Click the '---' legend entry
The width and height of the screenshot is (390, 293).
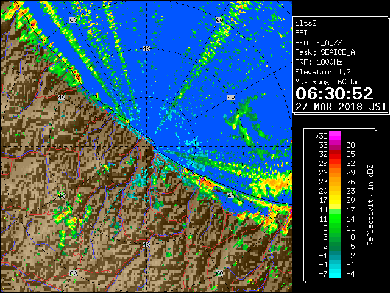[x=349, y=136]
